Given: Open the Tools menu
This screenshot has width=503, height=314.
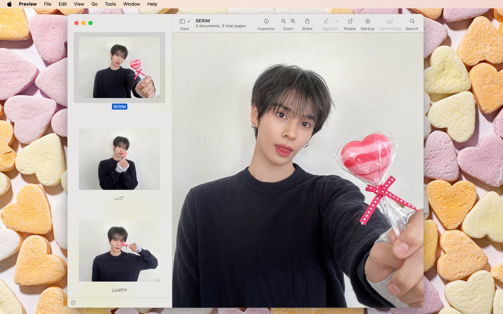Looking at the screenshot, I should click(110, 4).
